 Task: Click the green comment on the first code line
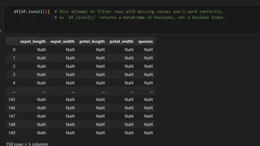[139, 12]
